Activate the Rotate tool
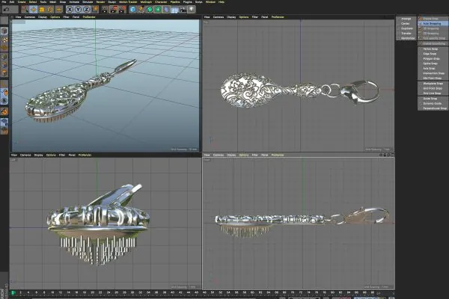The width and height of the screenshot is (449, 299). click(x=50, y=10)
